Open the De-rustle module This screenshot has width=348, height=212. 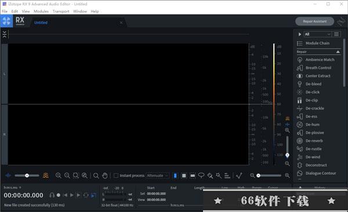tap(309, 149)
